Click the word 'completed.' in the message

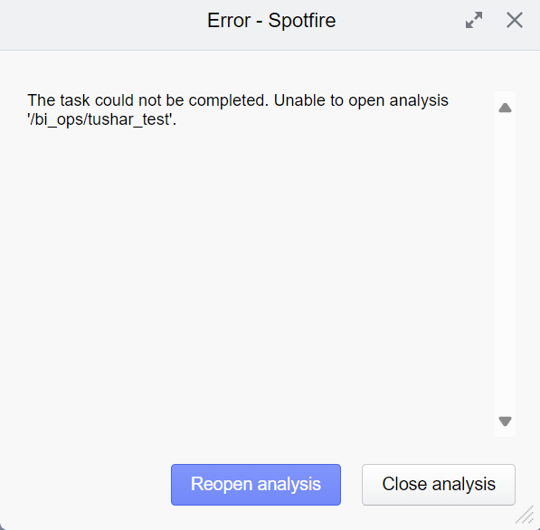click(x=228, y=100)
